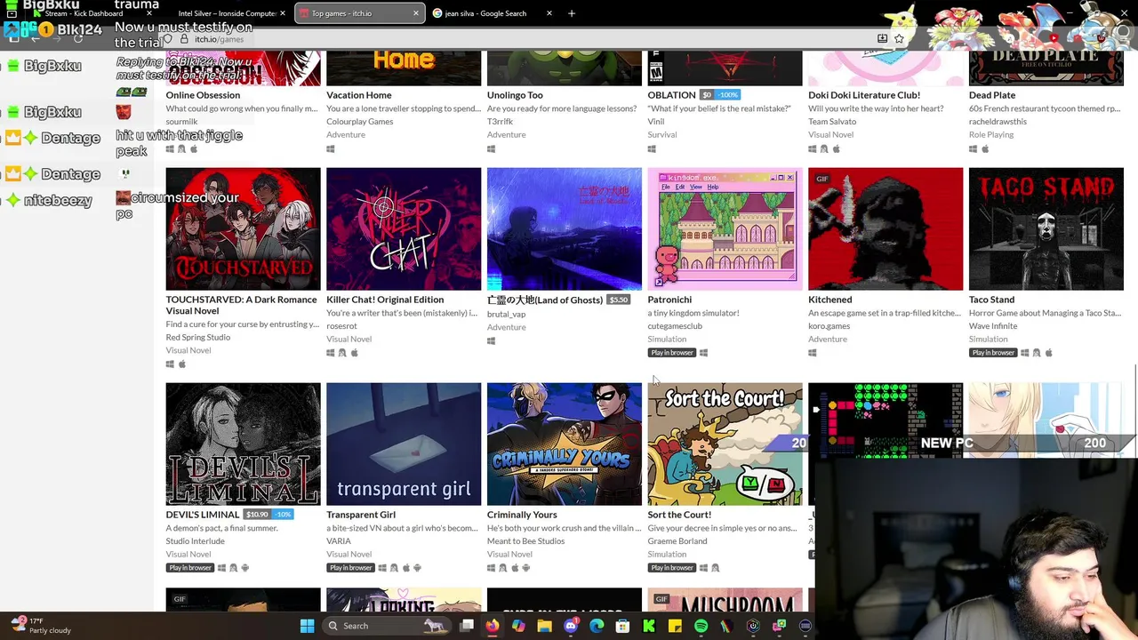
Task: Open the Dead Plate game title
Action: [992, 95]
